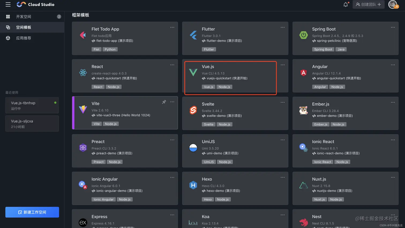Viewport: 405px width, 228px height.
Task: Click the Flutter tag label
Action: (x=209, y=49)
